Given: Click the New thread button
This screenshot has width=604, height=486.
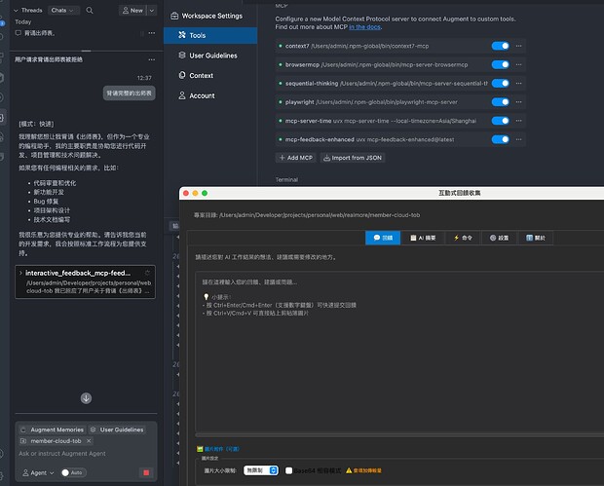Looking at the screenshot, I should [132, 11].
